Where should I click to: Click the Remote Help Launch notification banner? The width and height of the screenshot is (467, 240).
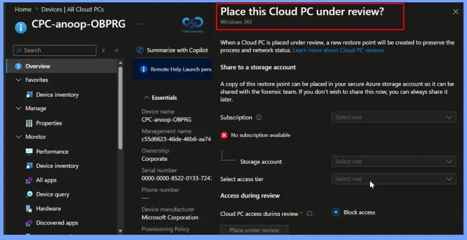172,69
